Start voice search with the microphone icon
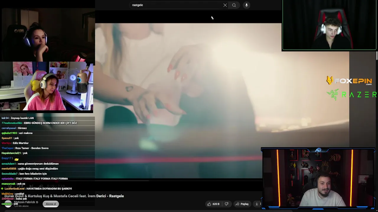The height and width of the screenshot is (212, 378). pos(247,5)
